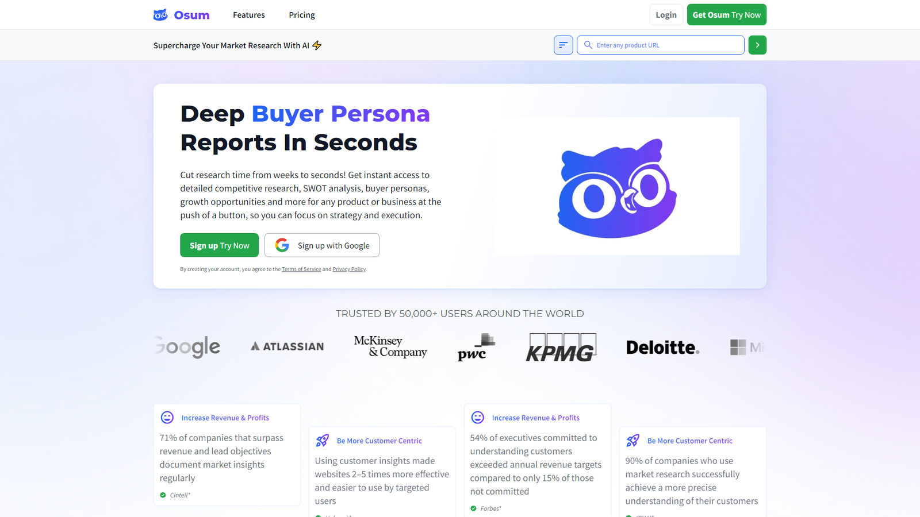This screenshot has height=517, width=920.
Task: Click the filter lines icon beside URL field
Action: click(x=563, y=45)
